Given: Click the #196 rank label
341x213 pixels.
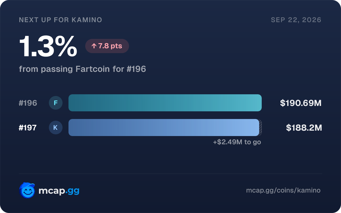Looking at the screenshot, I should [x=28, y=103].
